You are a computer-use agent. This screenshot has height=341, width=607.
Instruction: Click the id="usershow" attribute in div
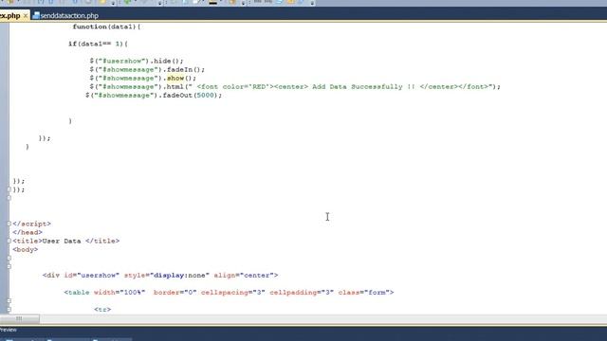92,276
